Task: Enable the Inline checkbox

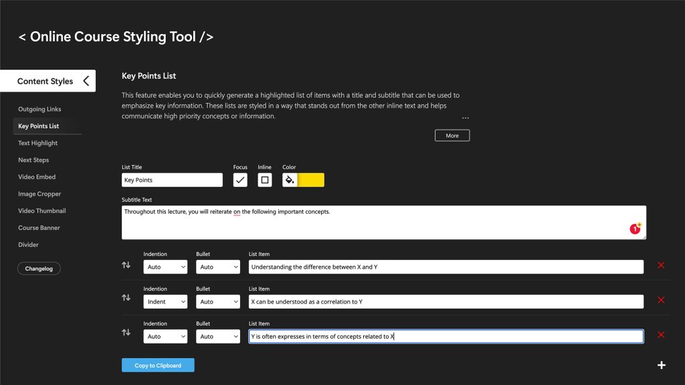Action: 265,180
